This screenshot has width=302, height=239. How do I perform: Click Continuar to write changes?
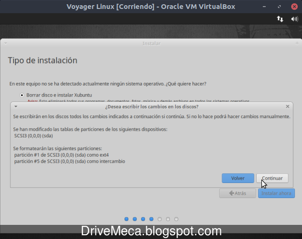point(272,178)
